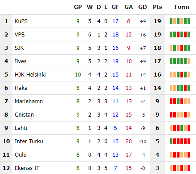Click the HJK Helsinki team name
This screenshot has width=196, height=174.
coord(30,75)
